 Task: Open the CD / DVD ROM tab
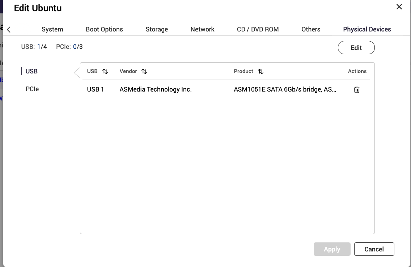tap(258, 29)
